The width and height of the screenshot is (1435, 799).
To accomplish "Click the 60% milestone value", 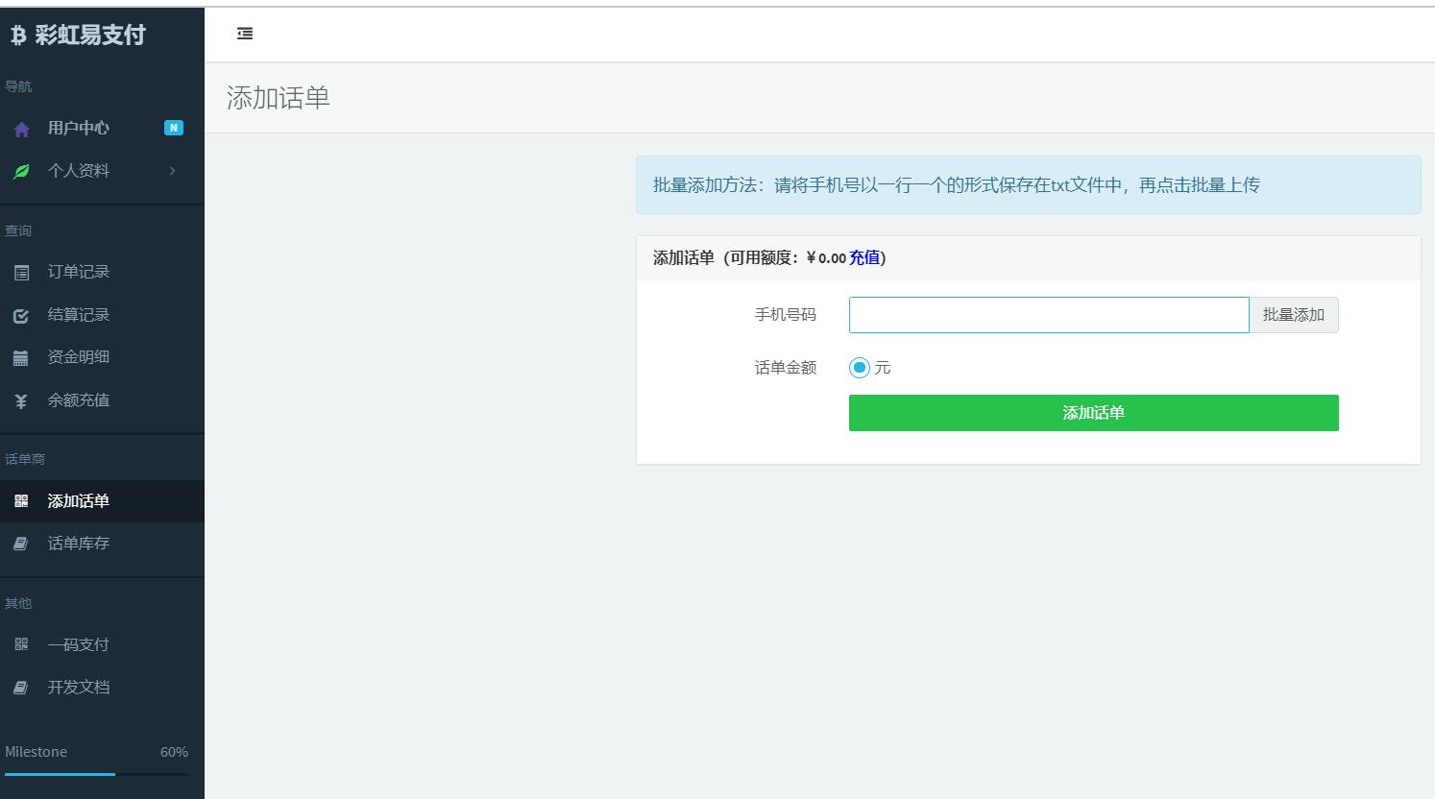I will coord(174,752).
